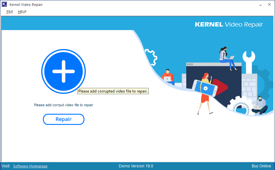275x170 pixels.
Task: Click the 'Please add corrput video file' text
Action: [x=64, y=105]
